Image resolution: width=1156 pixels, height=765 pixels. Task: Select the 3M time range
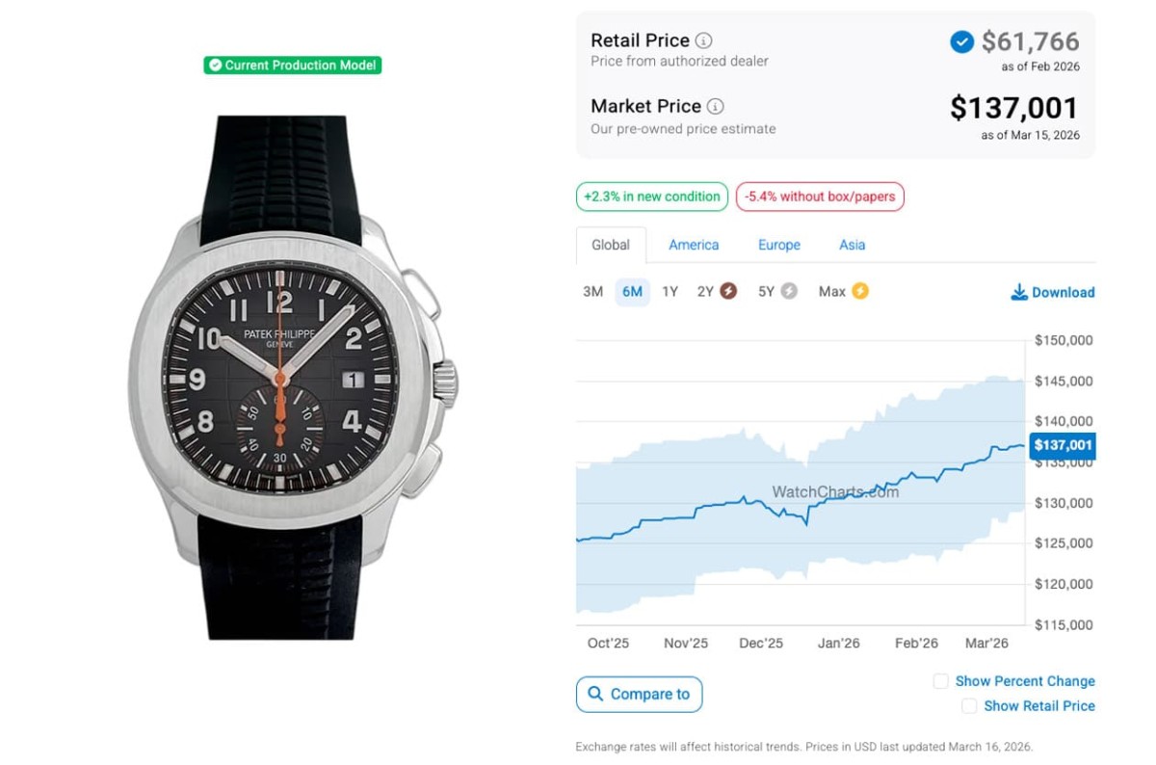coord(592,291)
